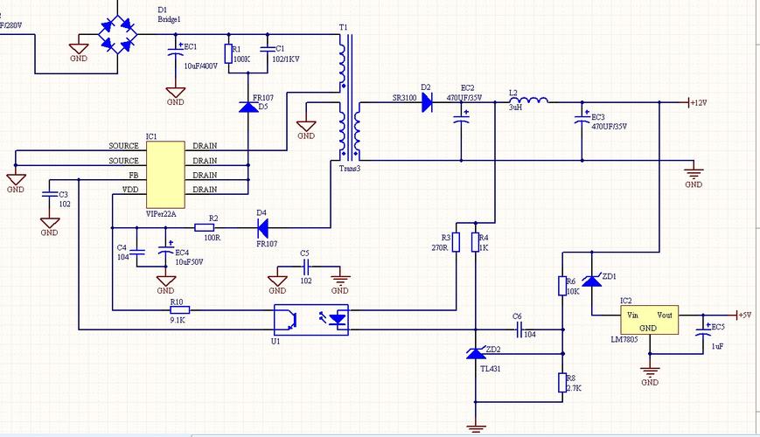This screenshot has width=760, height=437.
Task: Click the +5V output port
Action: [x=742, y=315]
